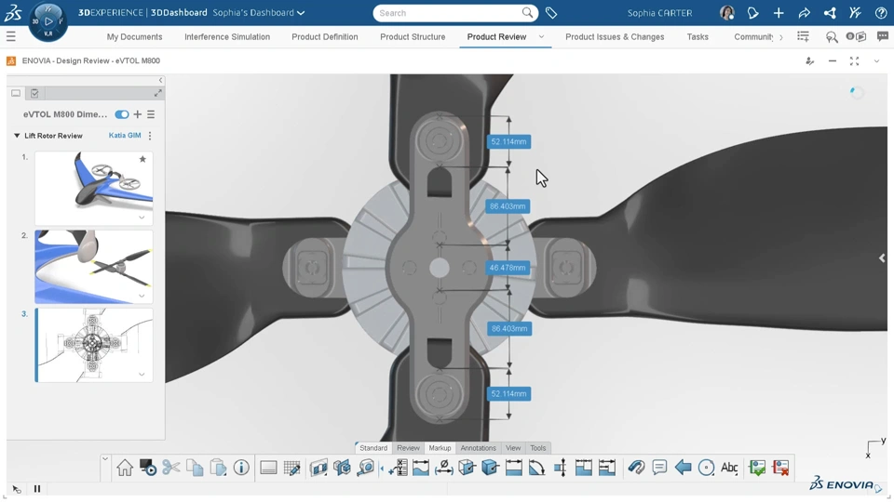
Task: Expand the bottom toolbar chevron
Action: tap(105, 458)
